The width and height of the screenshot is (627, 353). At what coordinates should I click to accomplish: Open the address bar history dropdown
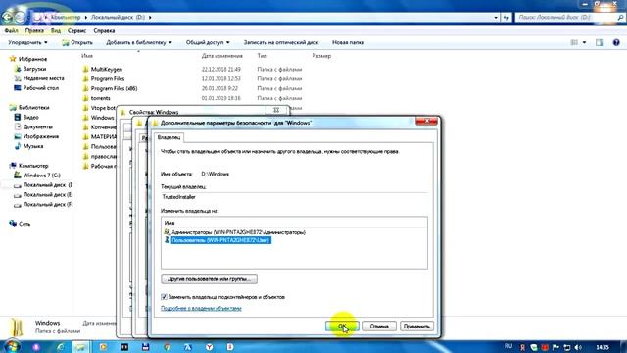pyautogui.click(x=496, y=18)
